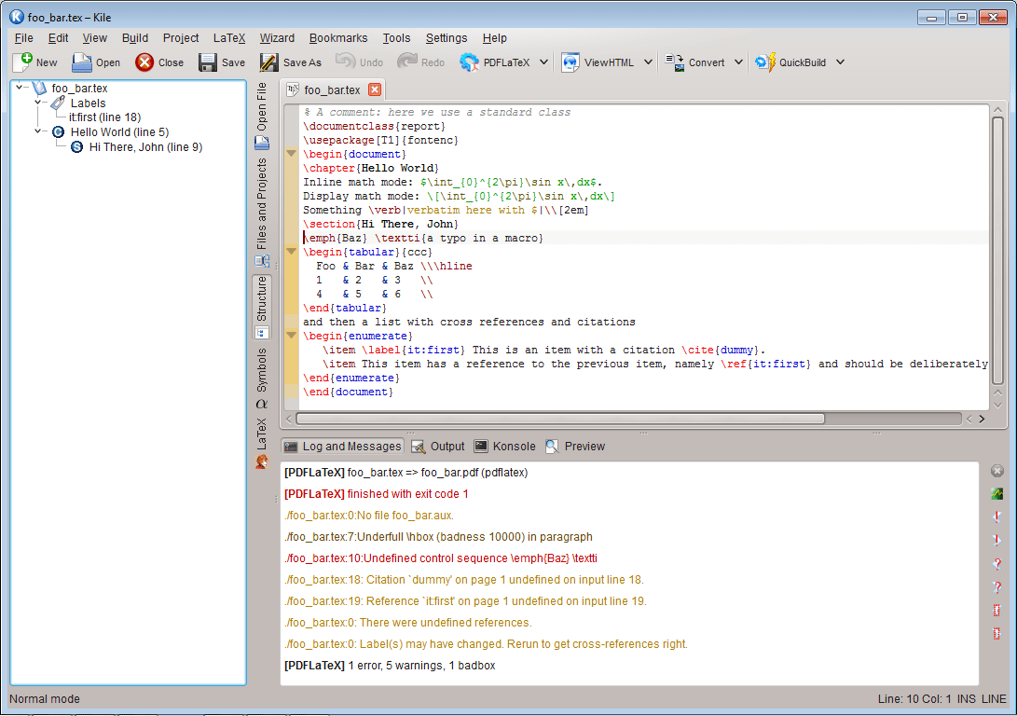Image resolution: width=1017 pixels, height=716 pixels.
Task: Show the Files and Projects sidebar
Action: [x=262, y=203]
